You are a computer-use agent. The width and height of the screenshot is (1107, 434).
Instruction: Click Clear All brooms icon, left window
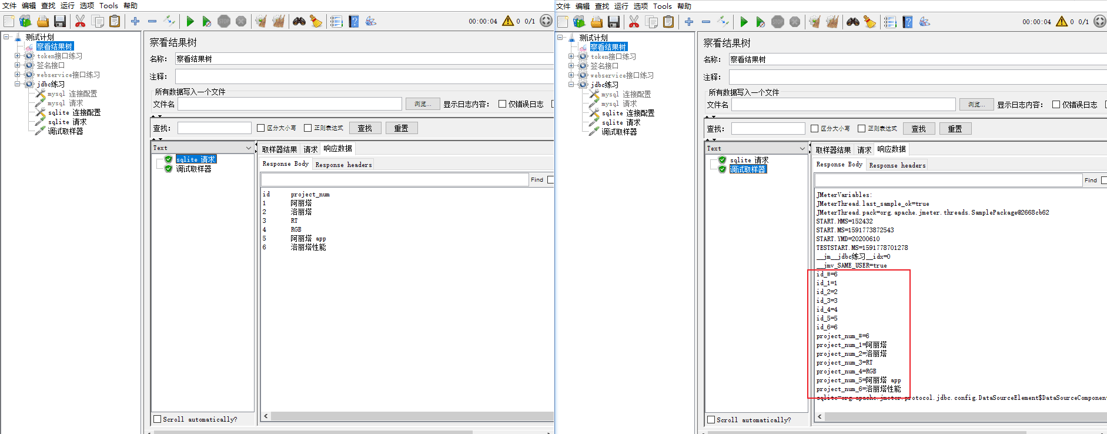[278, 21]
